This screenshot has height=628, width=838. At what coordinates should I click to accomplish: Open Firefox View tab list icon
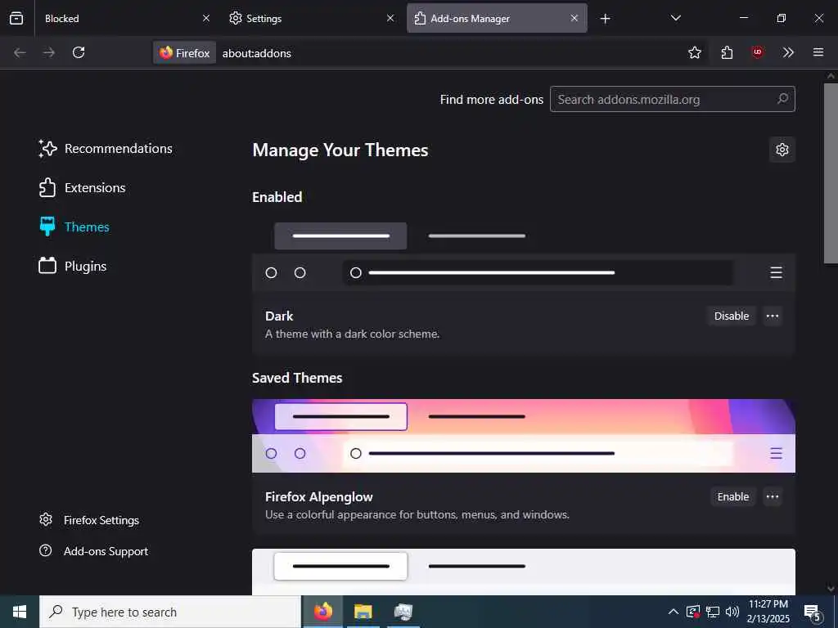point(16,18)
